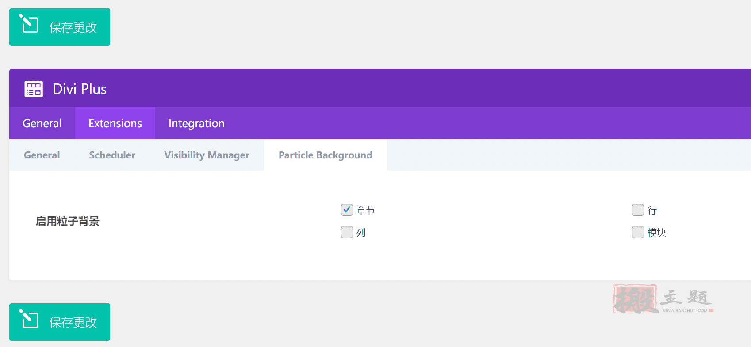Open the Scheduler sub-tab
Screen dimensions: 751x347
112,155
